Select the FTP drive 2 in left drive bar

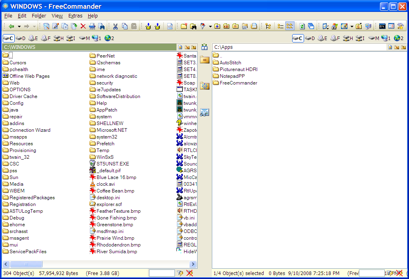109,38
